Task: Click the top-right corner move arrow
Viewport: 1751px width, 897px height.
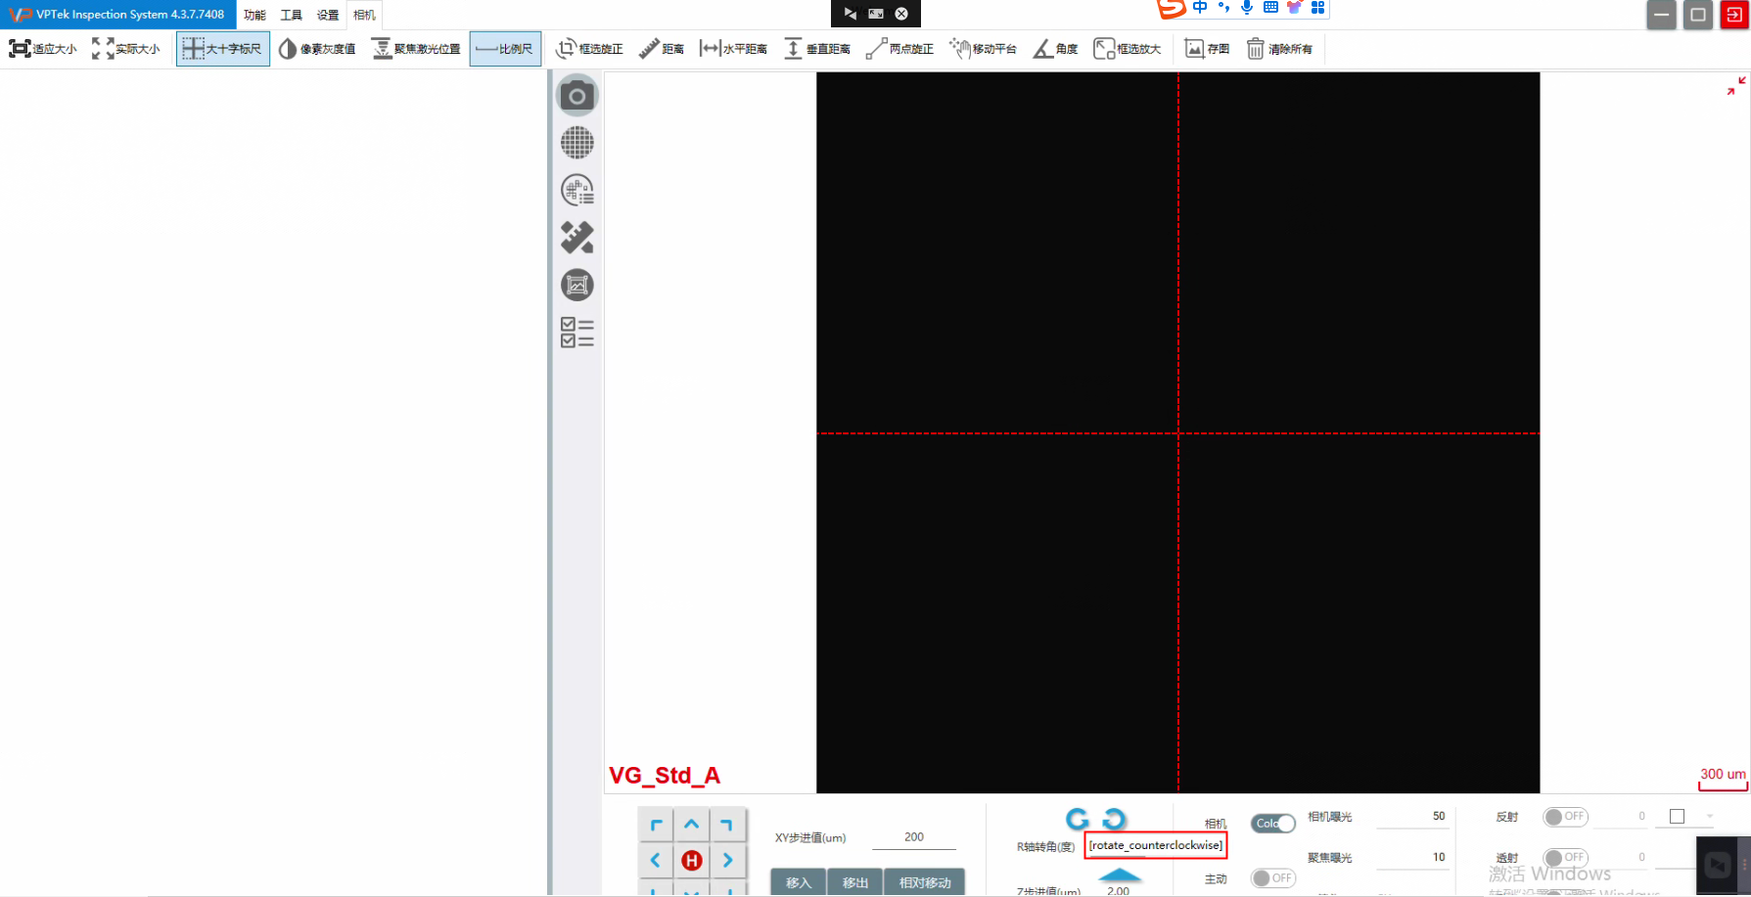Action: 727,825
